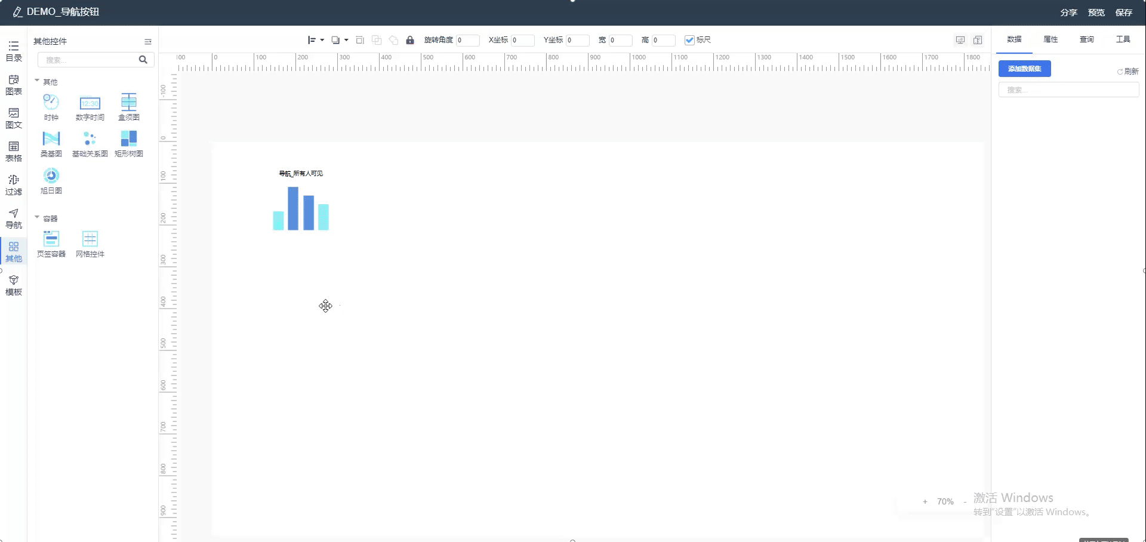Click the 旋转角度 input field
The image size is (1146, 542).
(467, 40)
